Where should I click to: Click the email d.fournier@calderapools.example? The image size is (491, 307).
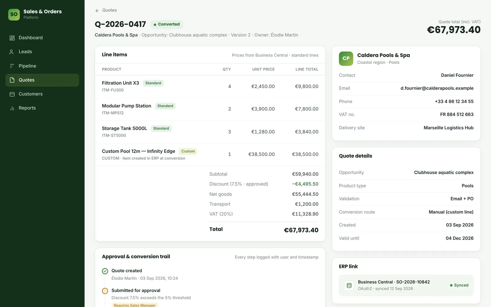pyautogui.click(x=437, y=88)
